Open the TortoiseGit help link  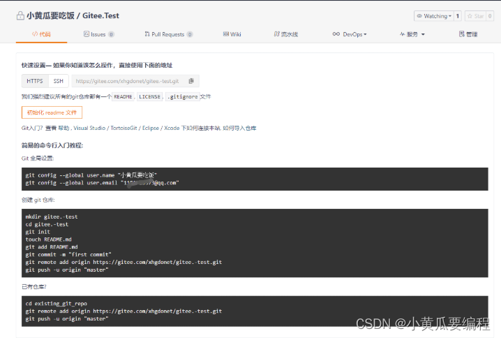pyautogui.click(x=123, y=128)
